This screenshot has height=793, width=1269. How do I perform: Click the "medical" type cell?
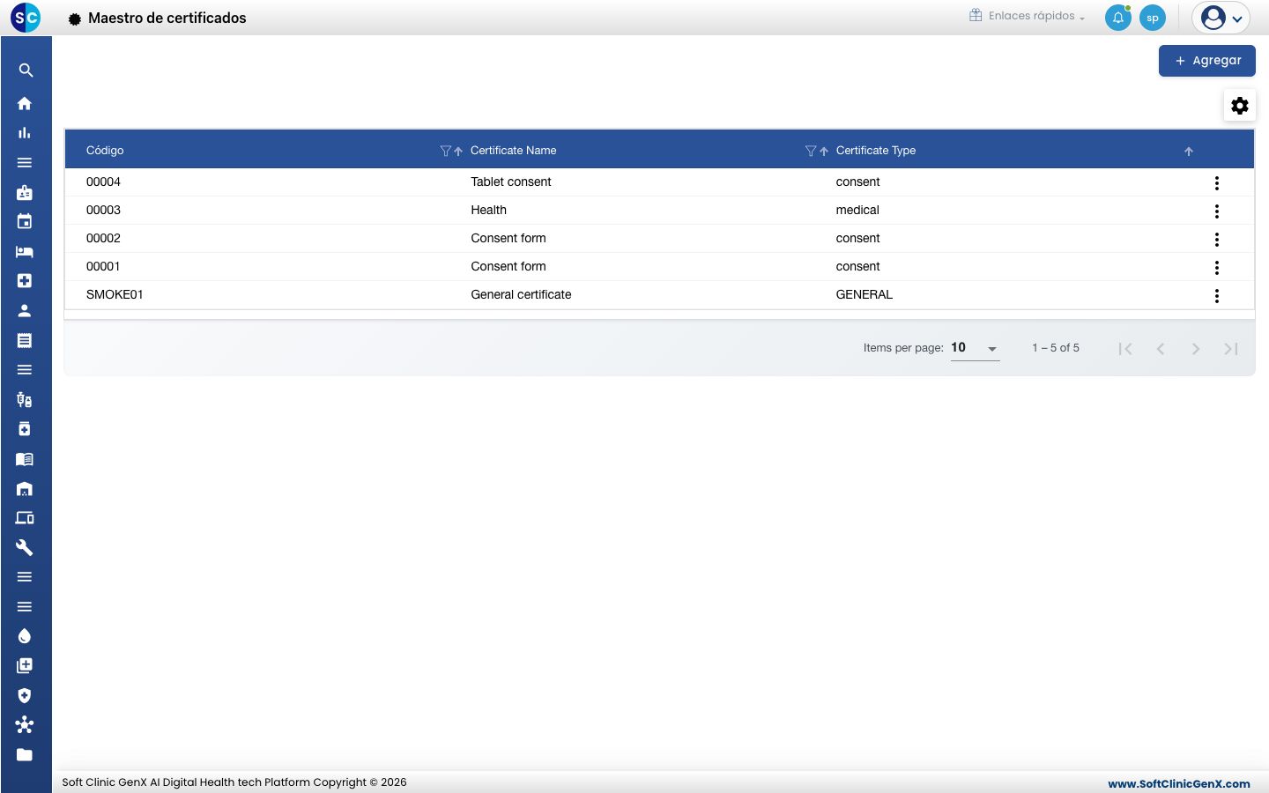(x=857, y=210)
